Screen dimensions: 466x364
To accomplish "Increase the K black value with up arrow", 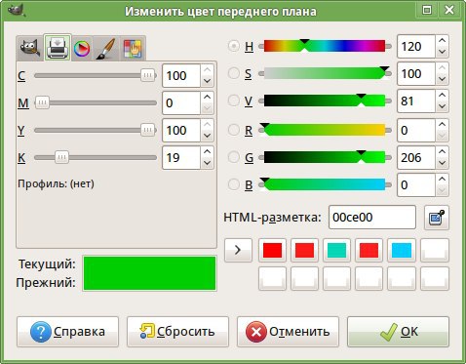I will click(207, 152).
